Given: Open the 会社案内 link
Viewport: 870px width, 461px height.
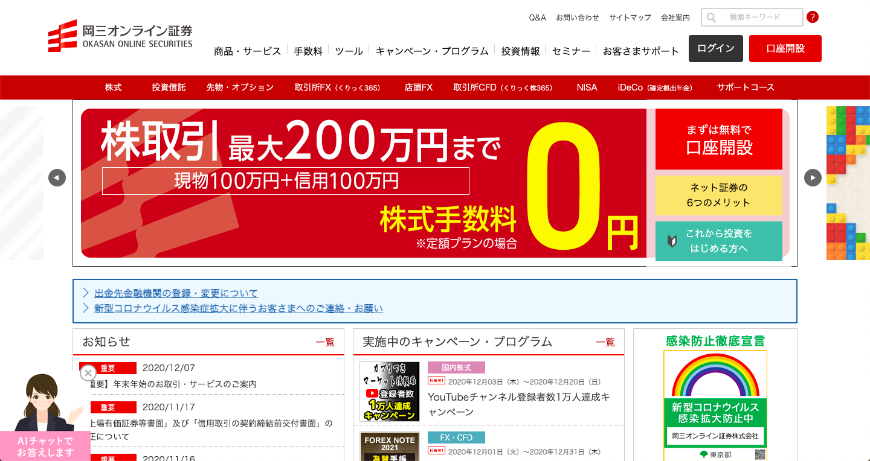Looking at the screenshot, I should pyautogui.click(x=675, y=17).
